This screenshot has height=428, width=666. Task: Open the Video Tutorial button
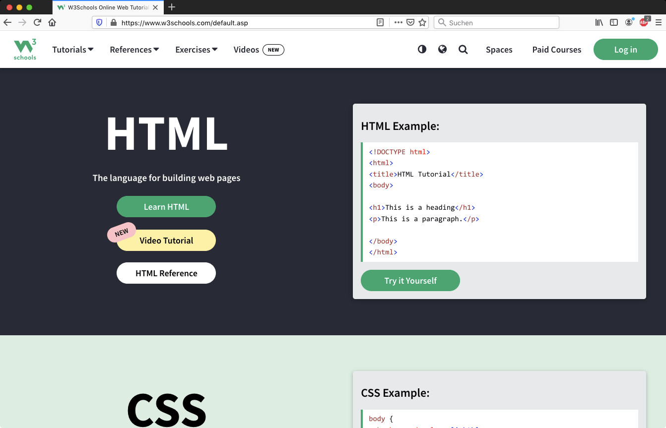166,241
